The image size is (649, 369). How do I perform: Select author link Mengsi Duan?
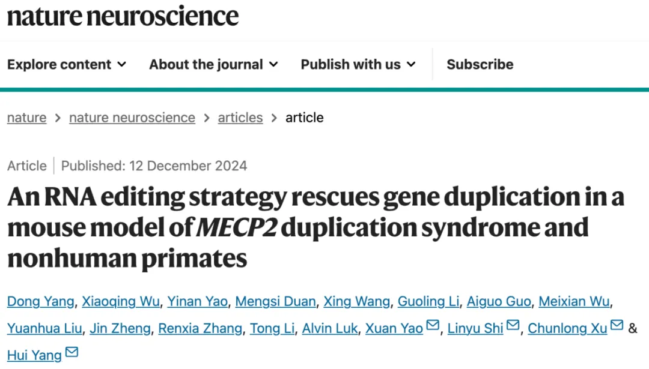pos(275,301)
